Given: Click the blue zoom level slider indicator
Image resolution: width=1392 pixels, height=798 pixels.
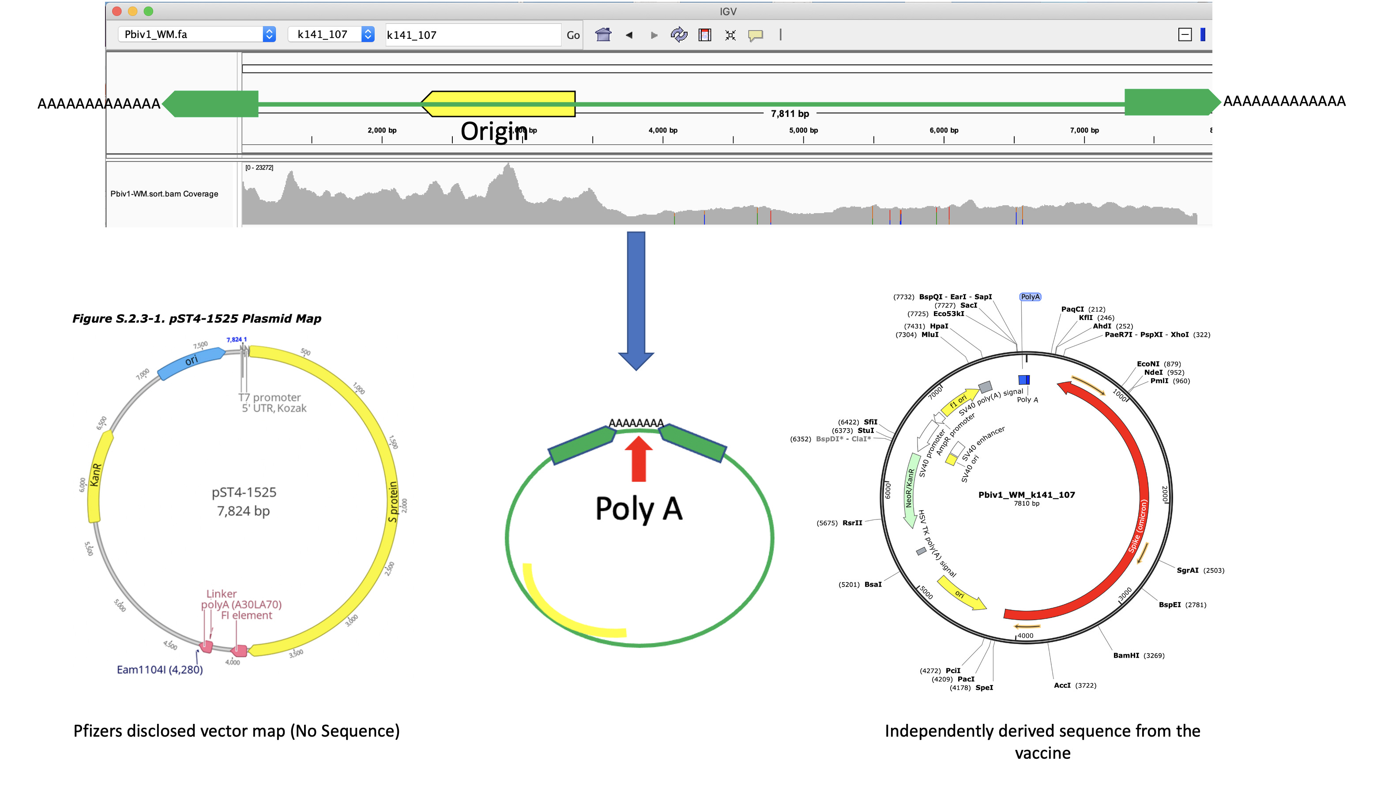Looking at the screenshot, I should [x=1202, y=34].
